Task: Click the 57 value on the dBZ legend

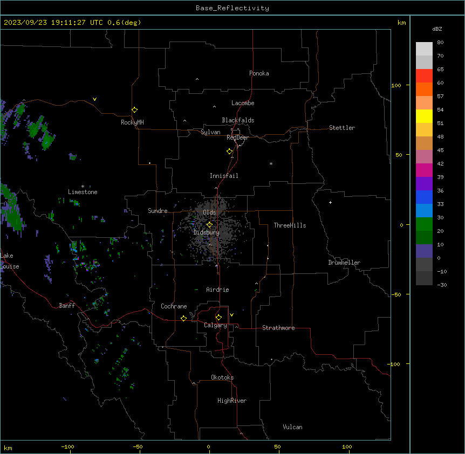Action: (x=440, y=96)
